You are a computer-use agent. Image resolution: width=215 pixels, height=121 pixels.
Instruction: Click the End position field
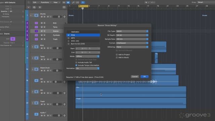point(88,52)
